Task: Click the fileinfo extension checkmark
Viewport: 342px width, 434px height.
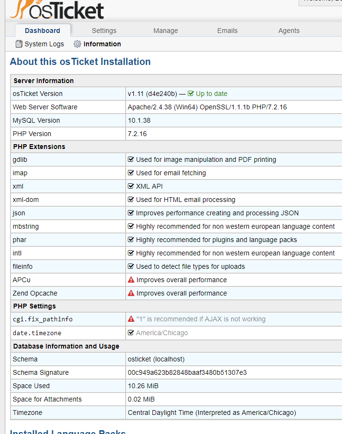Action: pyautogui.click(x=131, y=266)
